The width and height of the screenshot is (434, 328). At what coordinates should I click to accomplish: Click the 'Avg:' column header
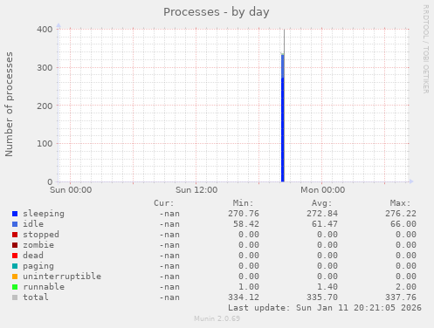point(321,203)
